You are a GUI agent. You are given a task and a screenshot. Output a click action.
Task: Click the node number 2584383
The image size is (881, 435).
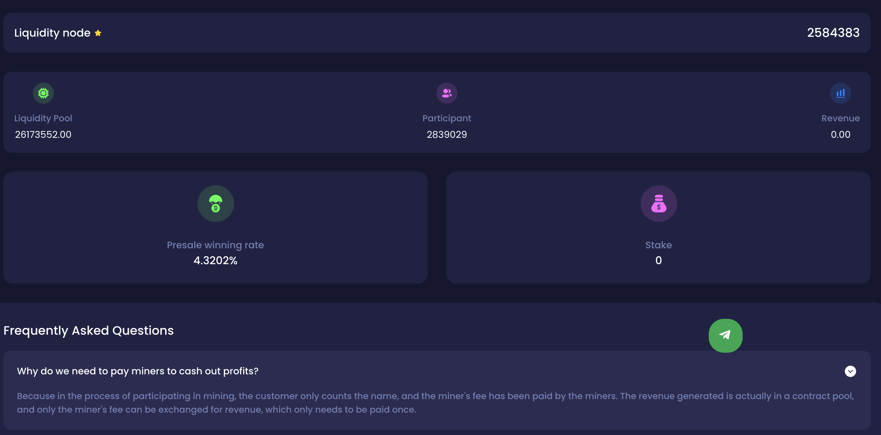(833, 33)
